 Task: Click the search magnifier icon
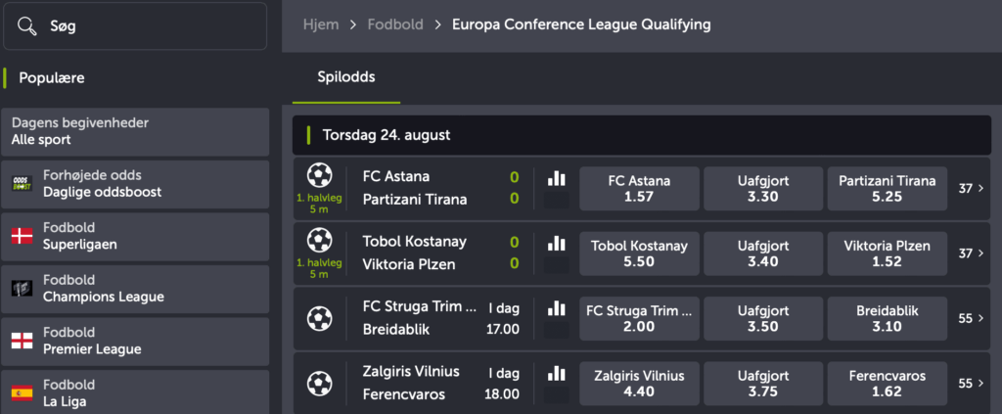coord(28,26)
